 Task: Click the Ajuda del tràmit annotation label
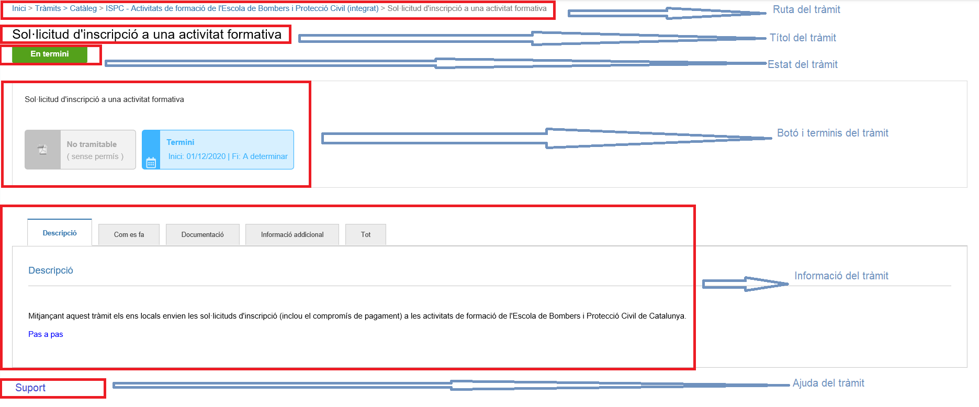point(828,383)
